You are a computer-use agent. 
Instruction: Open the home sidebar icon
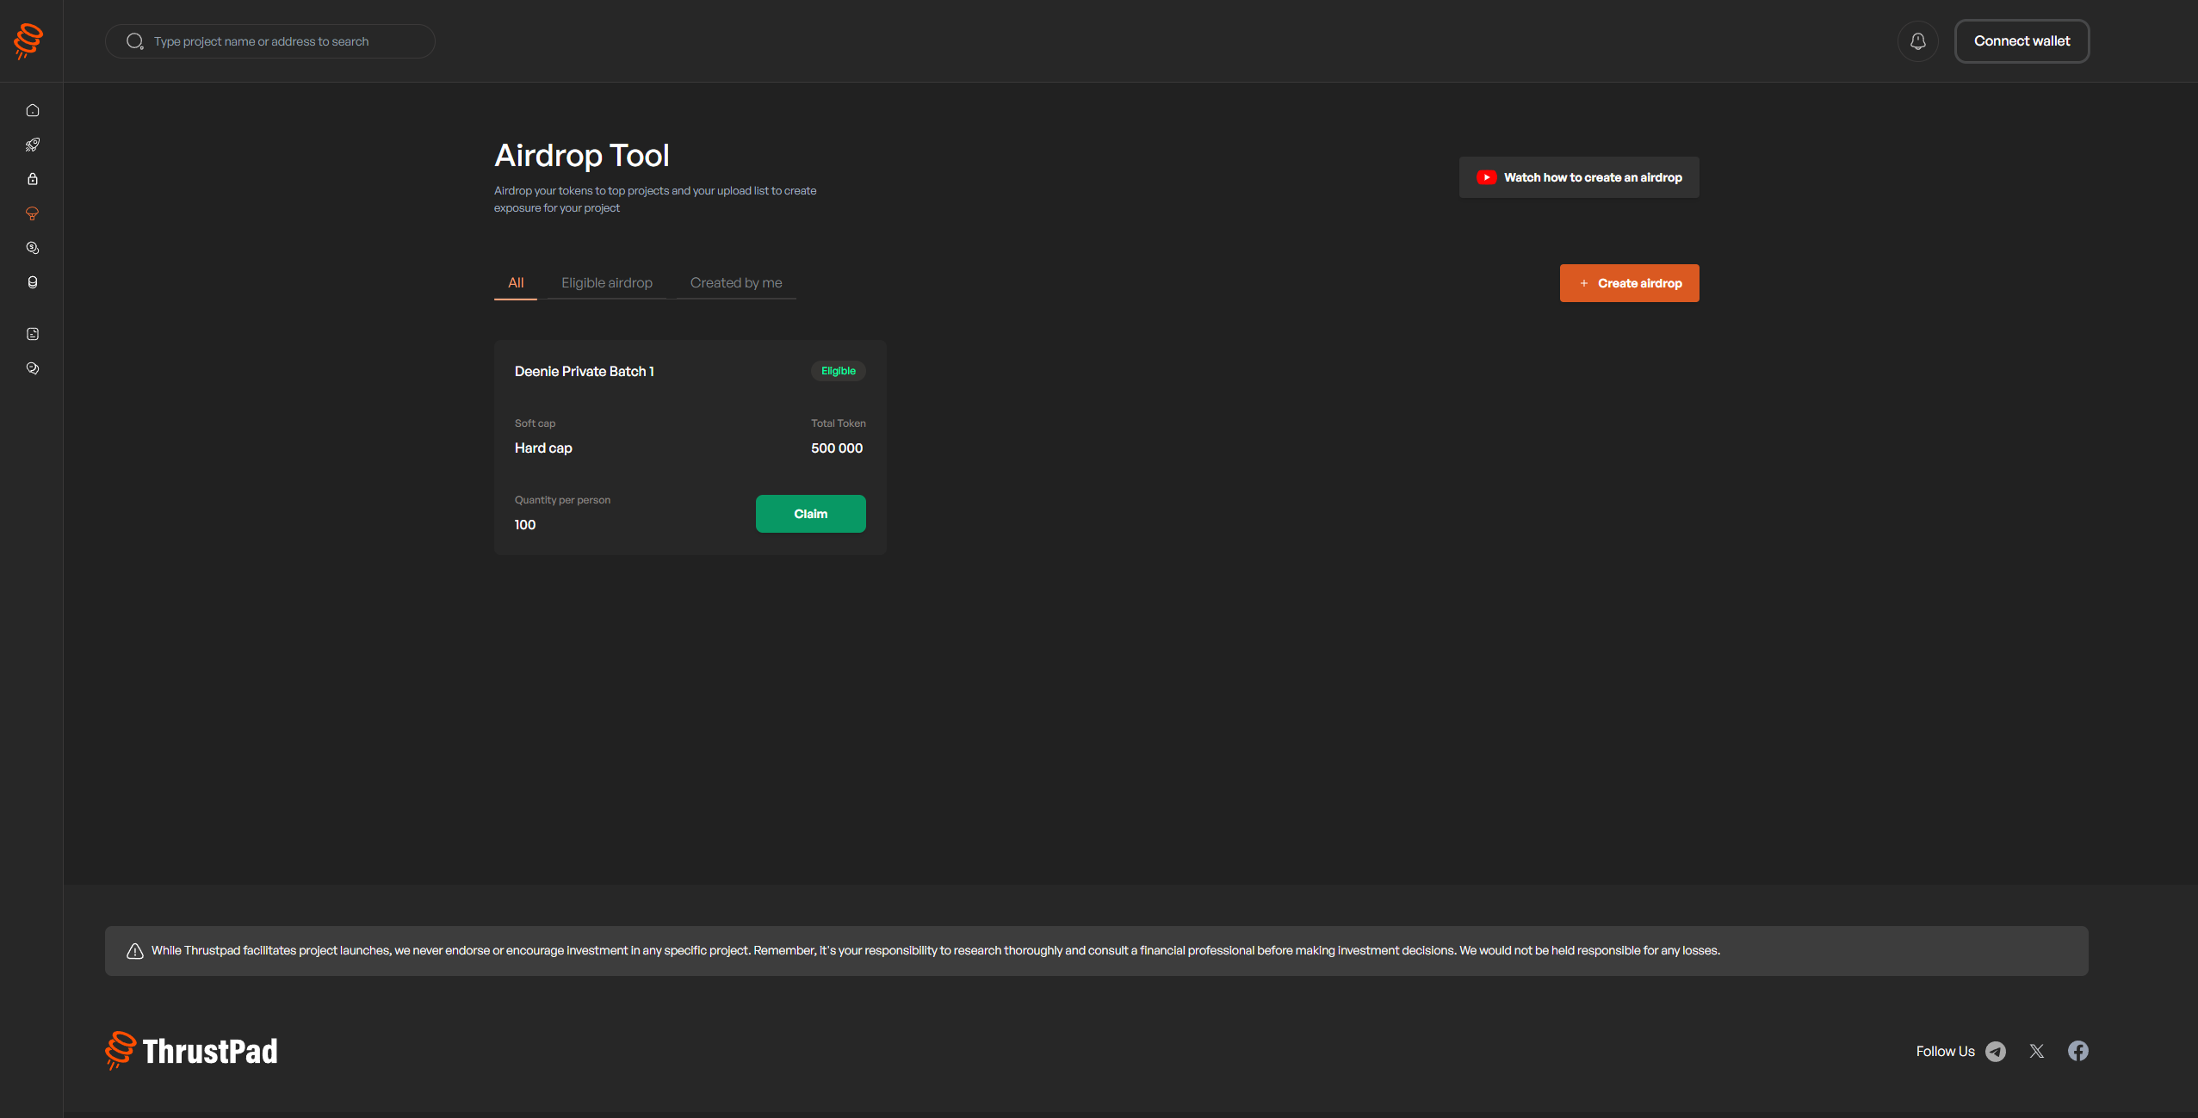pos(33,110)
